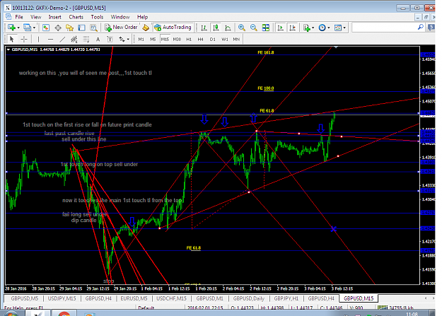The width and height of the screenshot is (442, 316).
Task: Tile windows with the grid icon
Action: click(x=265, y=28)
